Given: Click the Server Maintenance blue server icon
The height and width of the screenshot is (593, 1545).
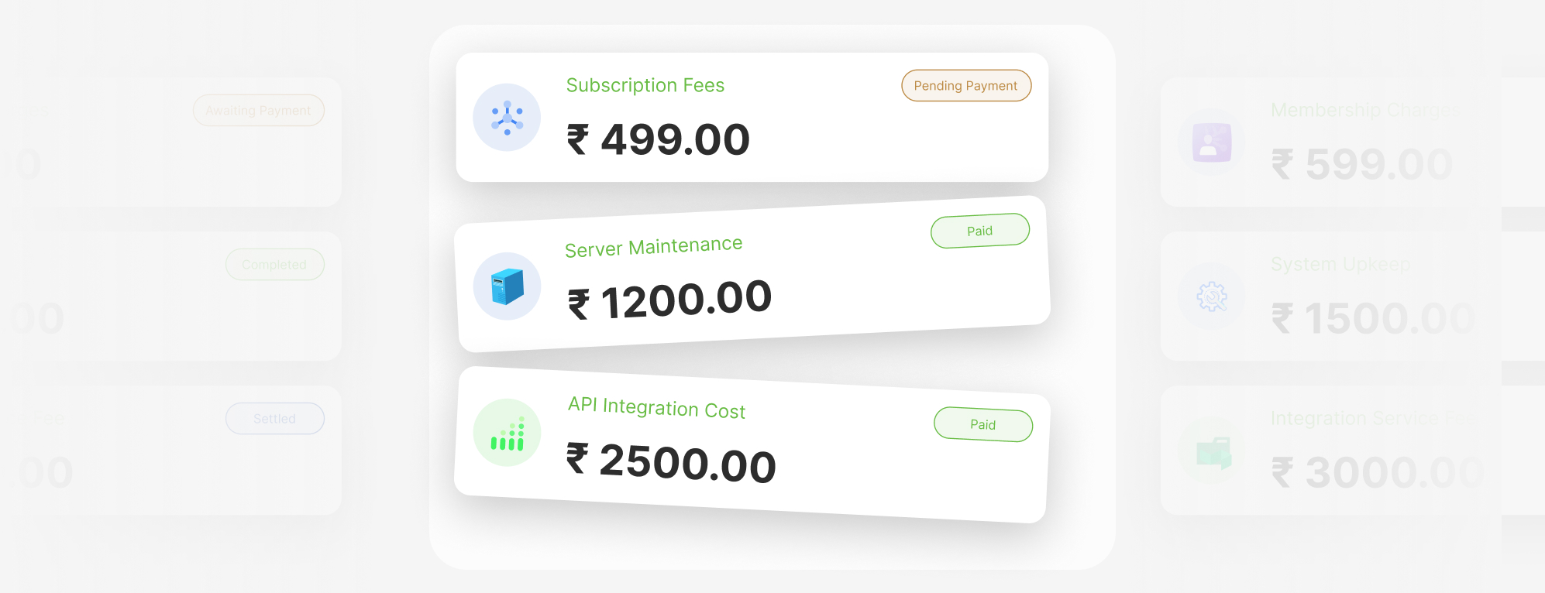Looking at the screenshot, I should [507, 286].
